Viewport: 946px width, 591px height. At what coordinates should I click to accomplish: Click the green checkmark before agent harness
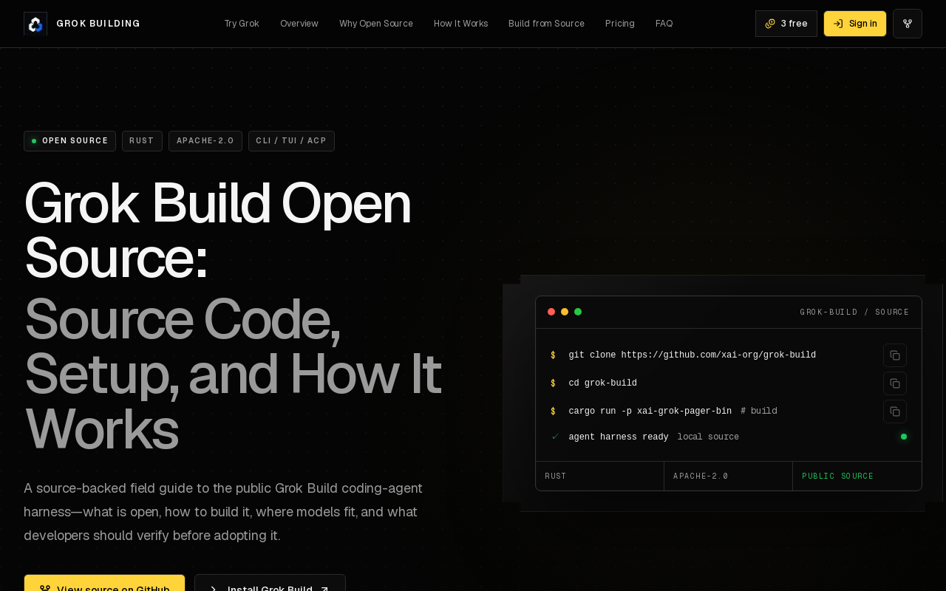[555, 437]
